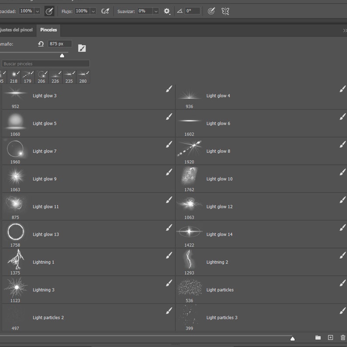347x347 pixels.
Task: Click brush tool icon on Light glow 4 row
Action: tap(343, 89)
